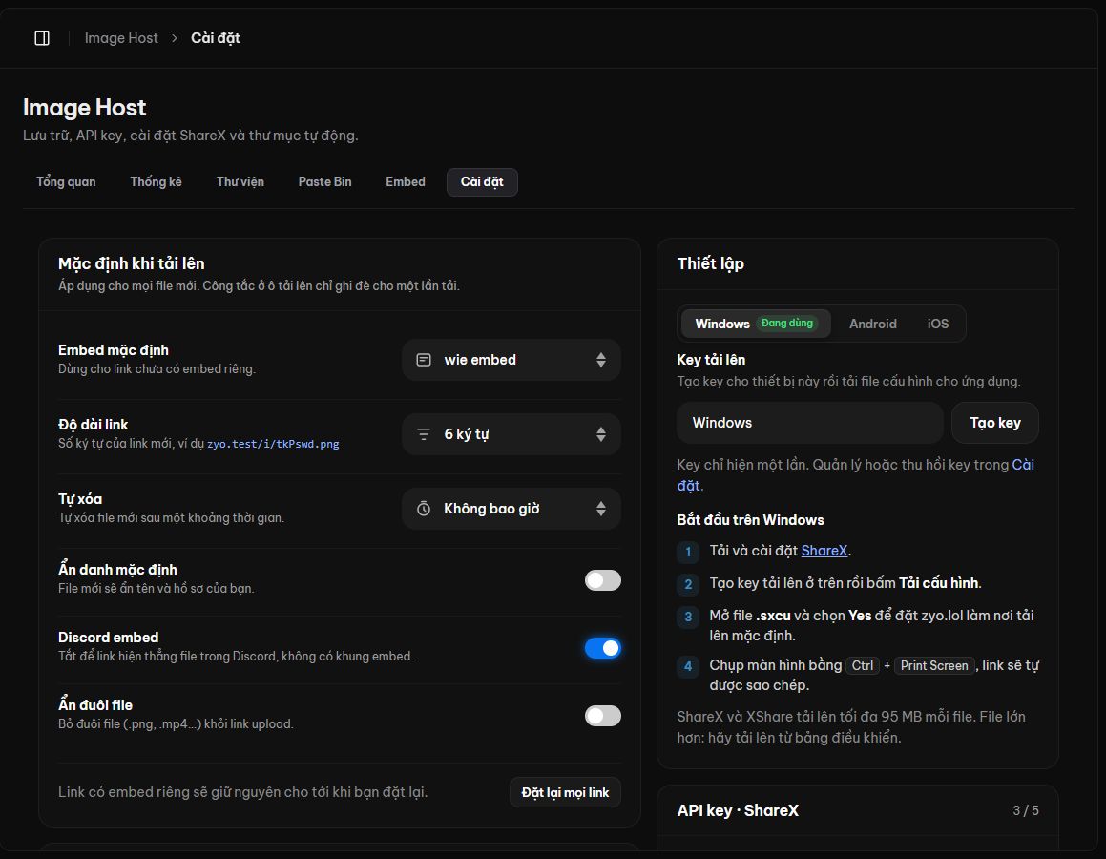Open the Tổng quan tab
The height and width of the screenshot is (859, 1106).
point(66,182)
